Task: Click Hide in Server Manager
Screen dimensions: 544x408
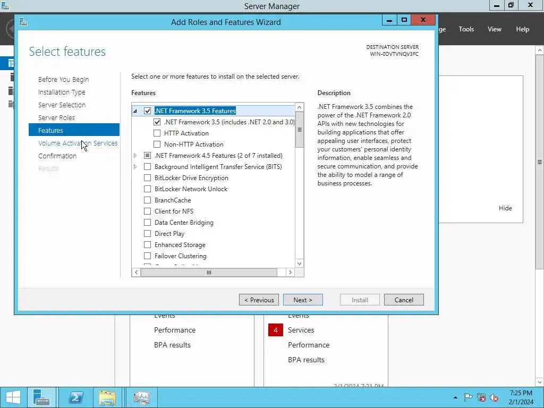Action: tap(505, 208)
